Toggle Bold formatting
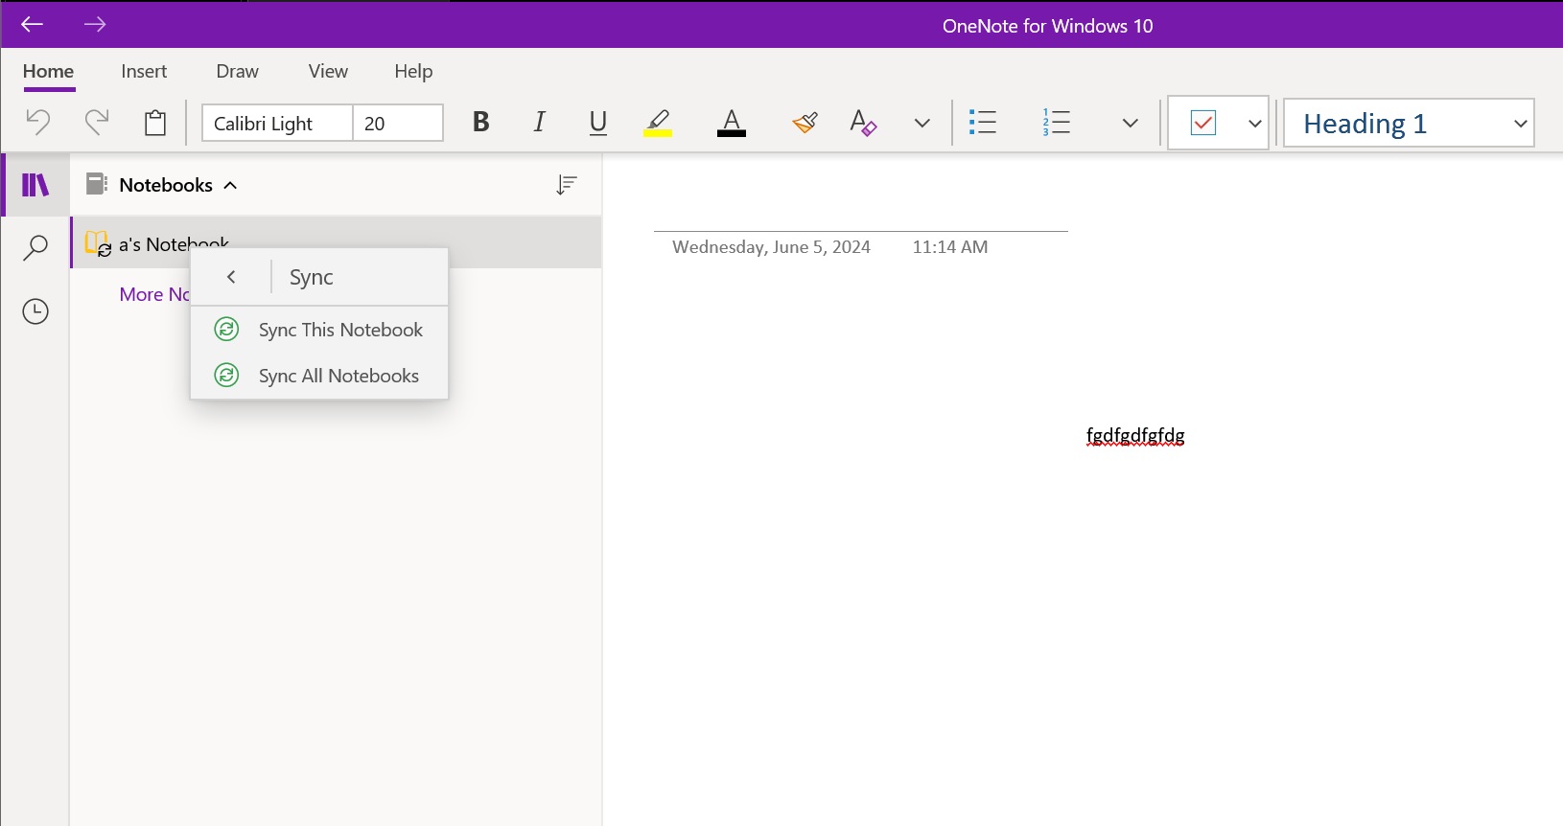Image resolution: width=1563 pixels, height=826 pixels. 481,123
